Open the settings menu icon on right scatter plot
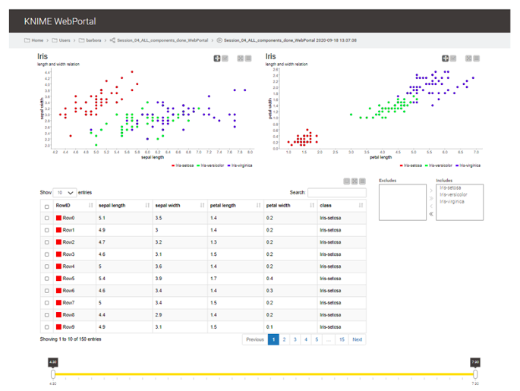The image size is (520, 391). tap(477, 58)
